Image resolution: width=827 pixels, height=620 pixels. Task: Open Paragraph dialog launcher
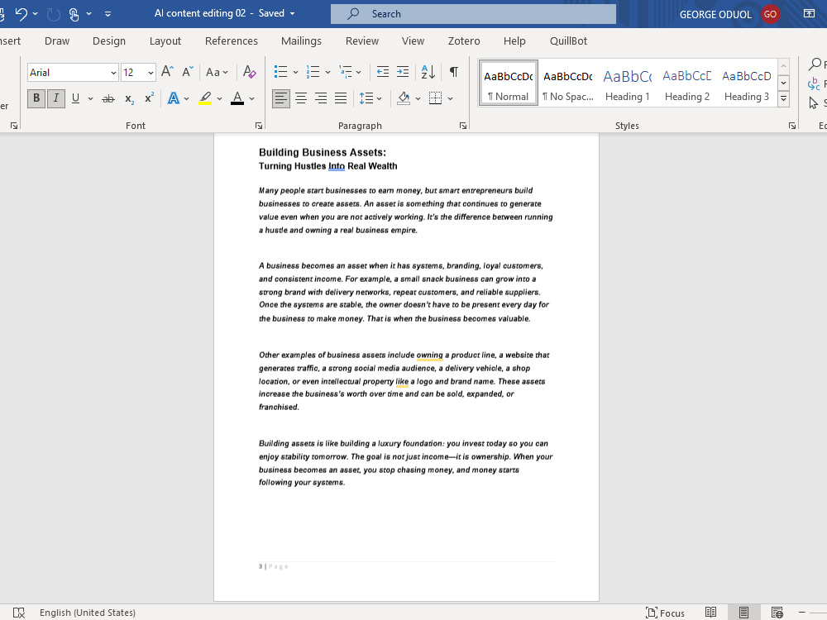pyautogui.click(x=462, y=126)
